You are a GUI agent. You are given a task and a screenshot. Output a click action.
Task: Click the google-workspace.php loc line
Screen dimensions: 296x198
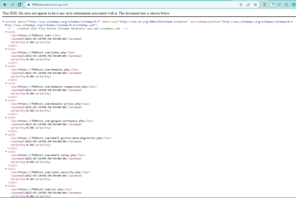point(52,121)
